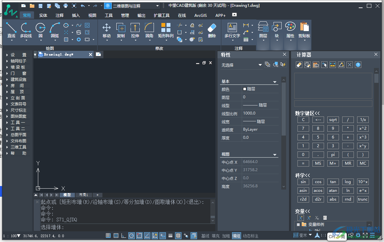Expand the 轴网柱子 tree item
The width and height of the screenshot is (384, 242).
7,61
